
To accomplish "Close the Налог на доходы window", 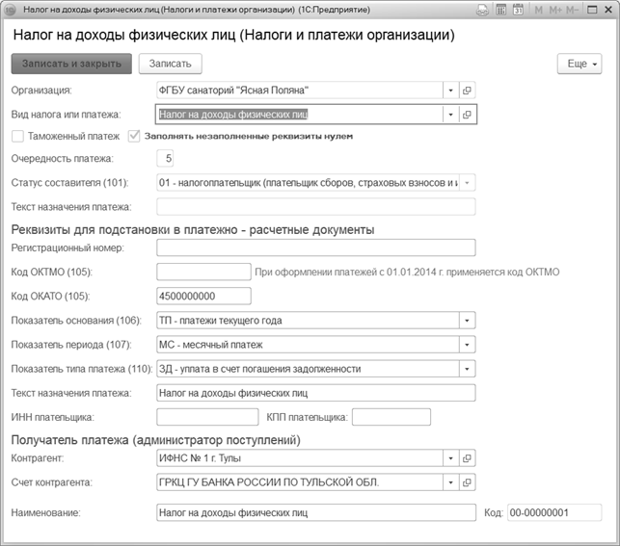I will 608,10.
